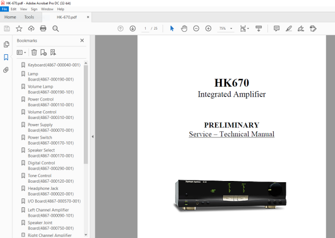This screenshot has width=335, height=238.
Task: Click the Save file icon
Action: click(7, 28)
